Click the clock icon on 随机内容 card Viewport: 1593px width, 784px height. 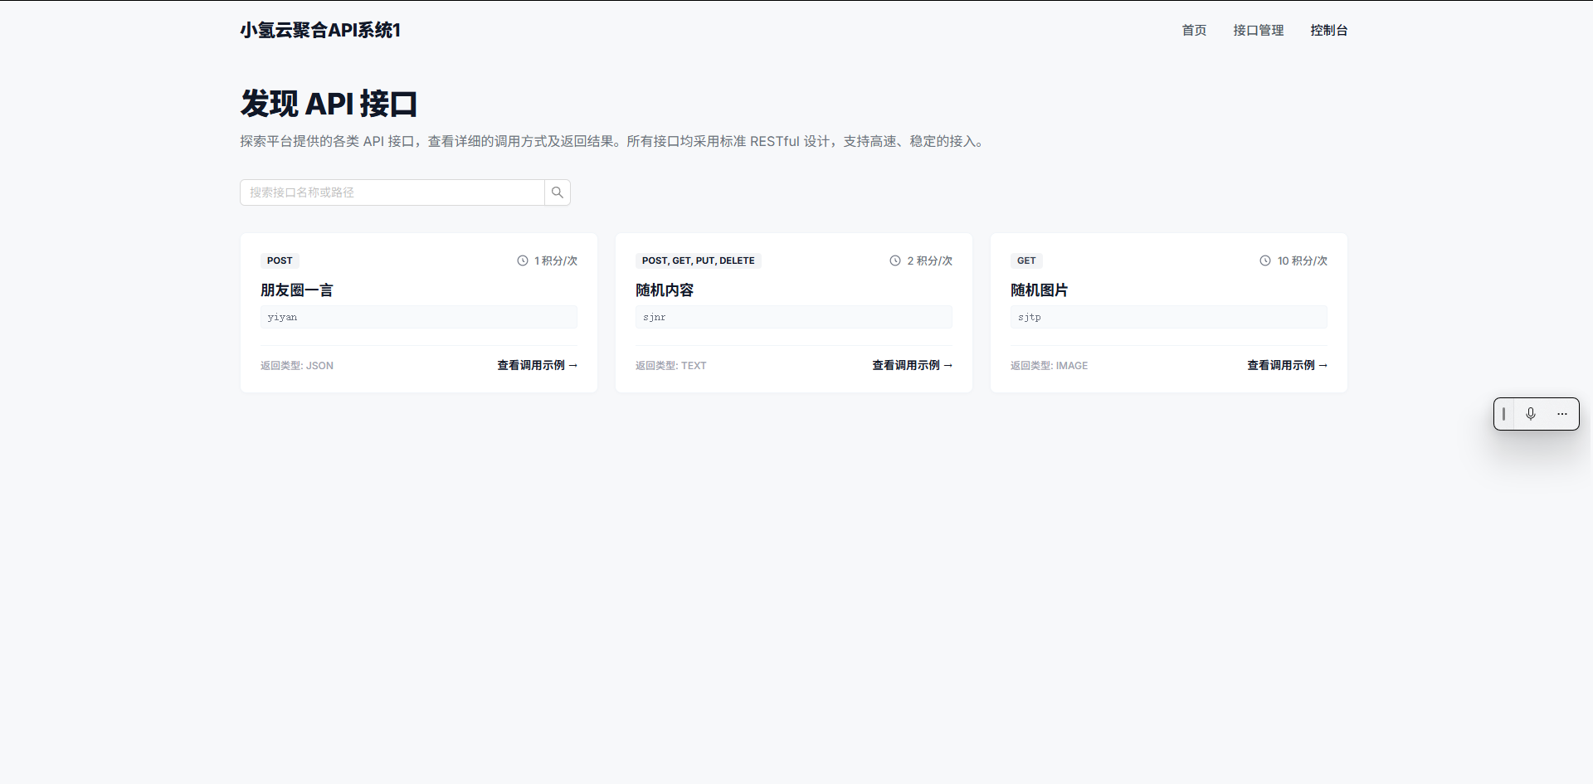[x=894, y=261]
